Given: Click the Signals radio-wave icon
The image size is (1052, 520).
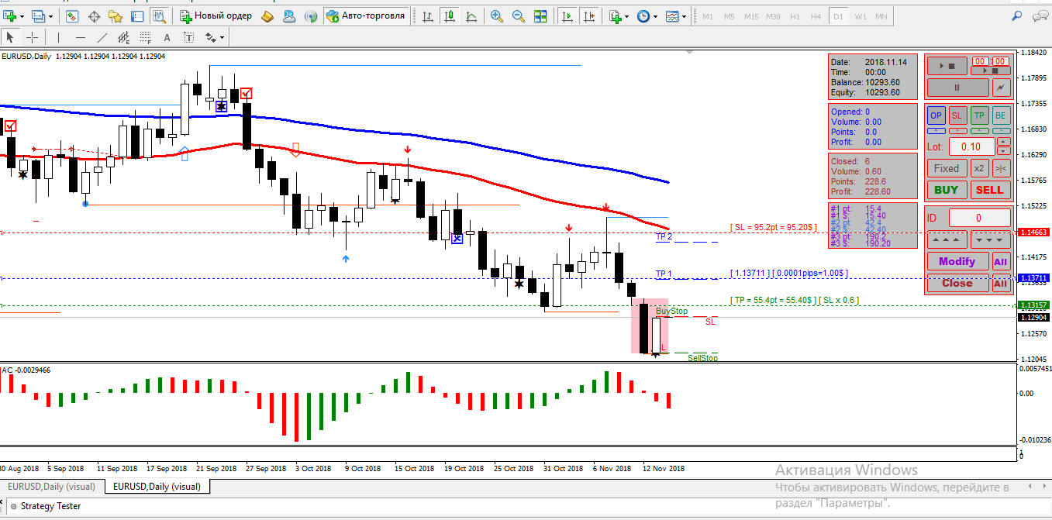Looking at the screenshot, I should coord(310,15).
